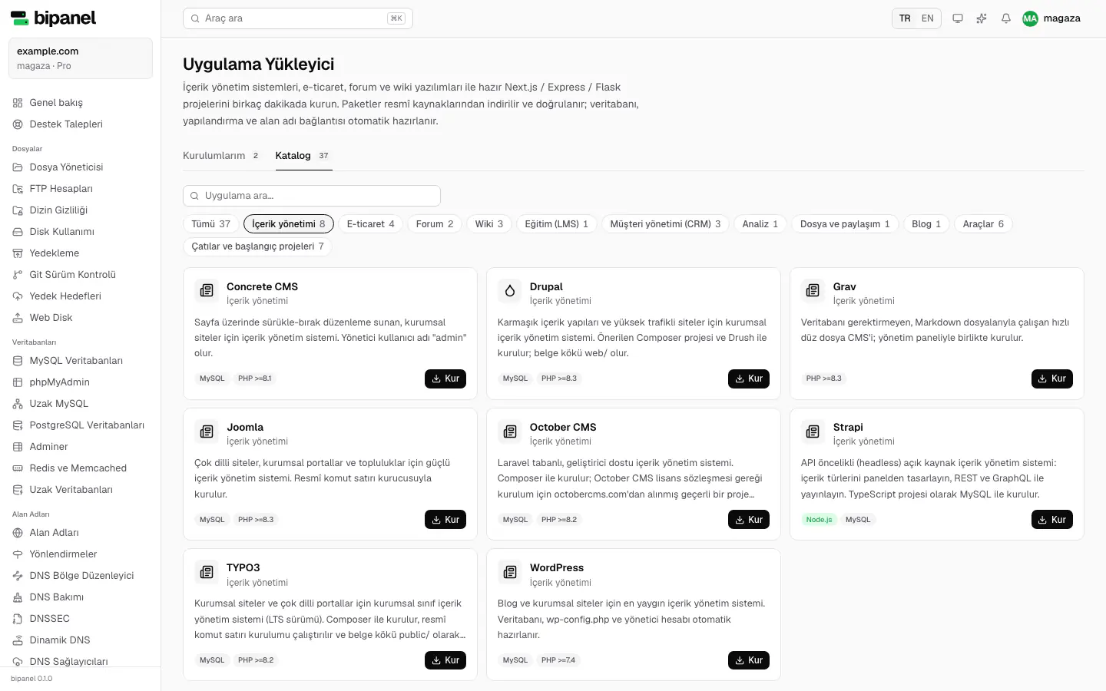The height and width of the screenshot is (691, 1106).
Task: Open DNS Bakımı in sidebar
Action: pos(81,597)
